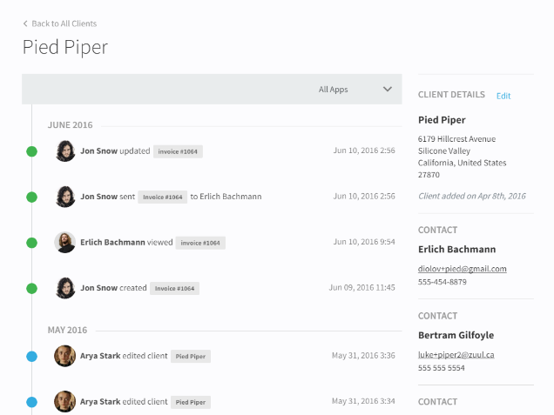Click Jon Snow avatar in updated invoice row

coord(65,151)
